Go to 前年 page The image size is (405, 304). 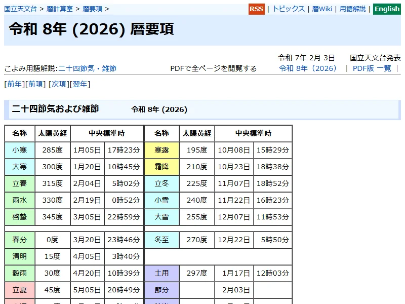coord(15,84)
